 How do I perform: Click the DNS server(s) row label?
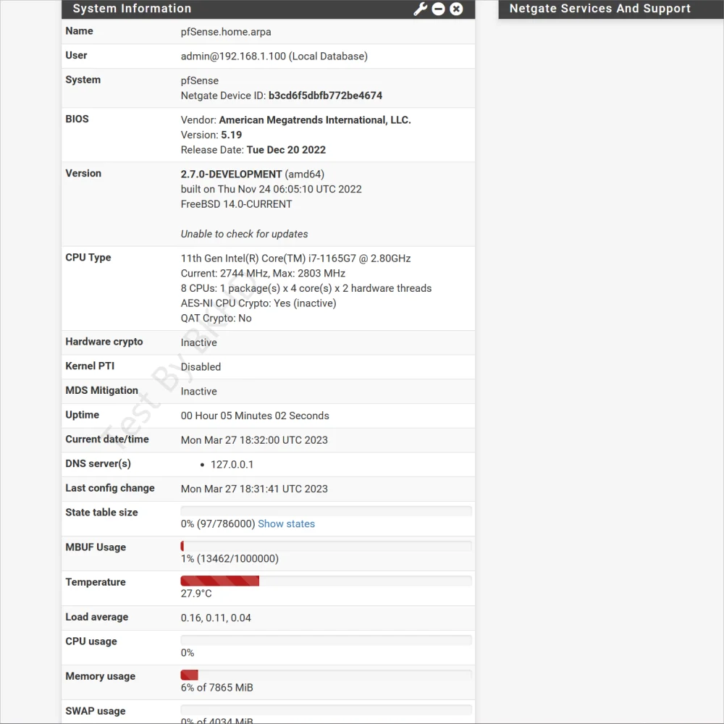98,463
